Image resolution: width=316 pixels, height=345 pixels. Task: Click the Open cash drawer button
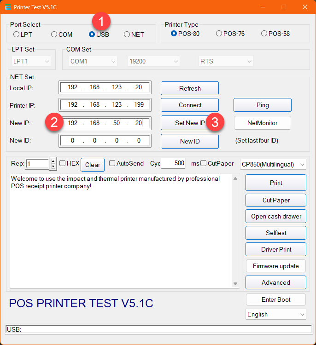276,216
